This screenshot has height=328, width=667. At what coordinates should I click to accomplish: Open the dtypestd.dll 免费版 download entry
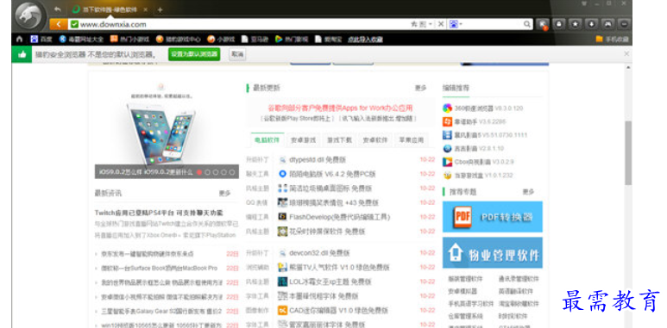[318, 160]
